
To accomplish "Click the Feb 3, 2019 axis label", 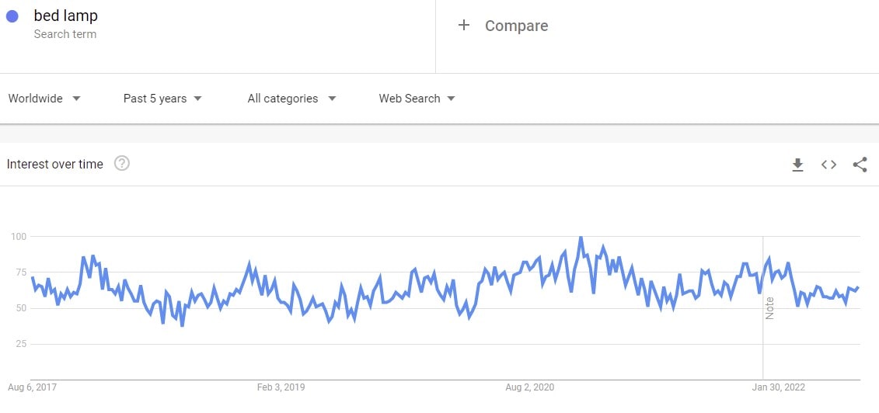I will pyautogui.click(x=281, y=387).
